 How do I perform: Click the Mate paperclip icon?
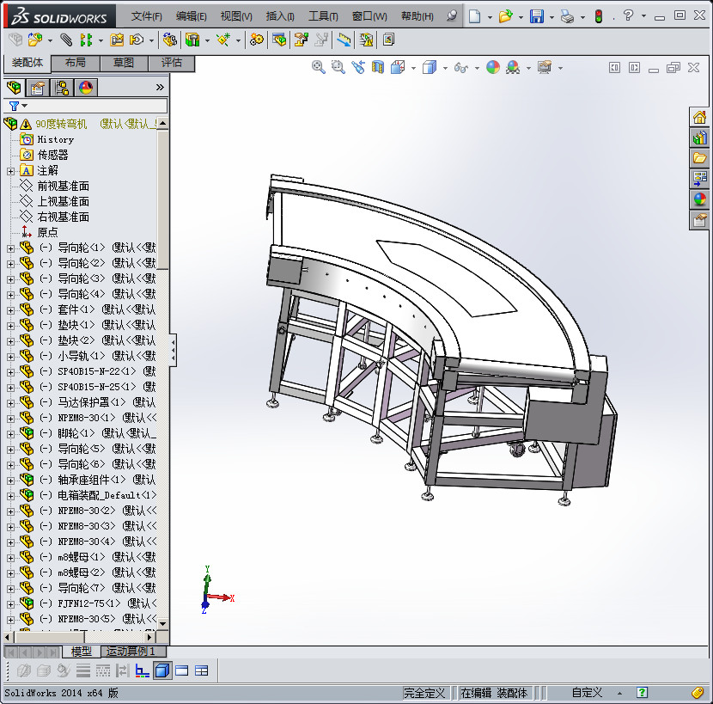pos(66,40)
